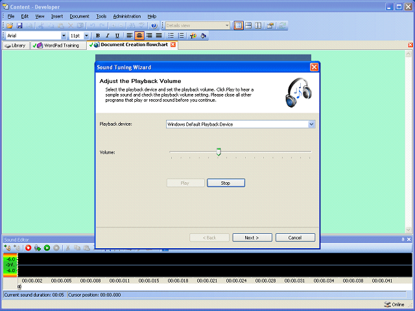This screenshot has height=311, width=415.
Task: Save using the floppy disk icon
Action: pos(19,26)
